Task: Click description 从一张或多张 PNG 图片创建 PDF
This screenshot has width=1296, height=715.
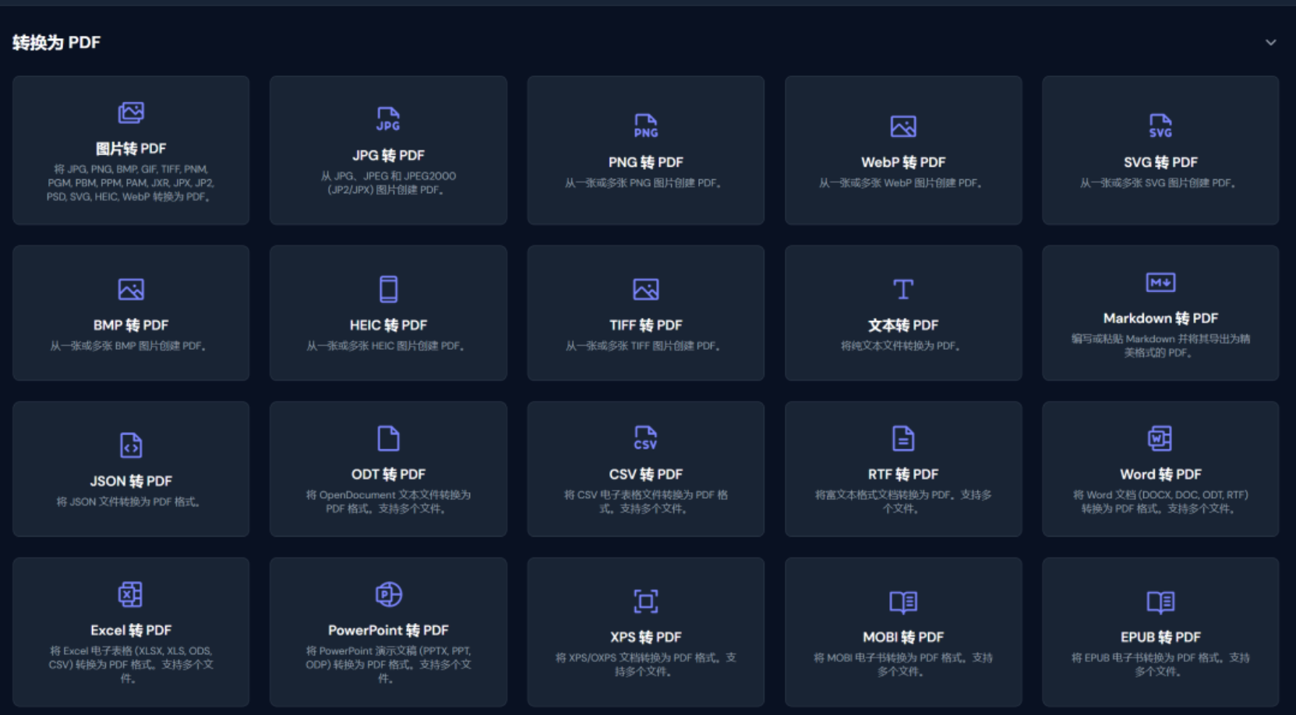Action: [645, 183]
